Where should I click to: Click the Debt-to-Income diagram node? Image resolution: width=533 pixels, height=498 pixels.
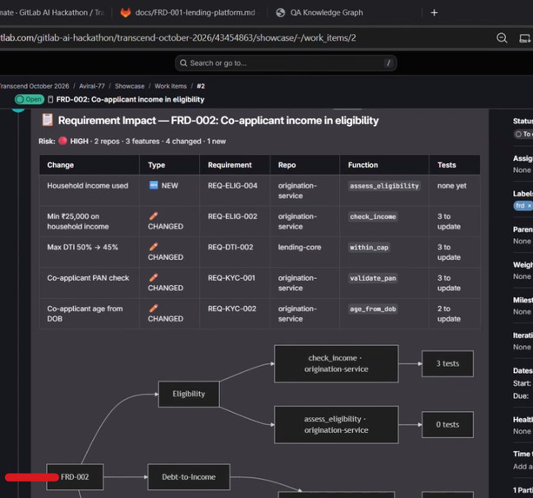coord(189,477)
